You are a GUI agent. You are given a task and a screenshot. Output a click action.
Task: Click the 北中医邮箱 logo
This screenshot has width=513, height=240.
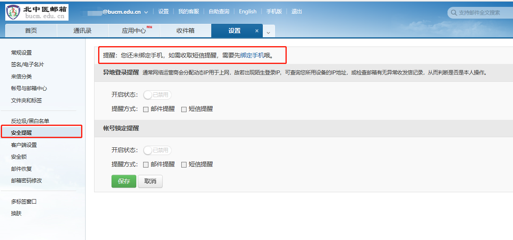click(37, 12)
